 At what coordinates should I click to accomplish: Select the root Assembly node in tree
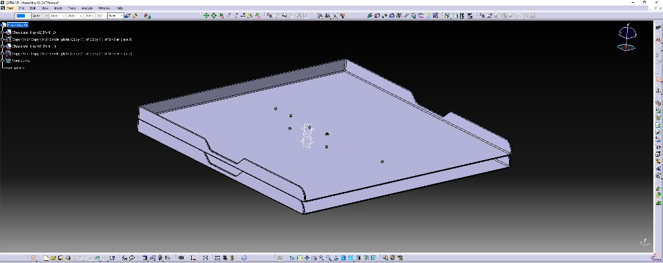17,25
